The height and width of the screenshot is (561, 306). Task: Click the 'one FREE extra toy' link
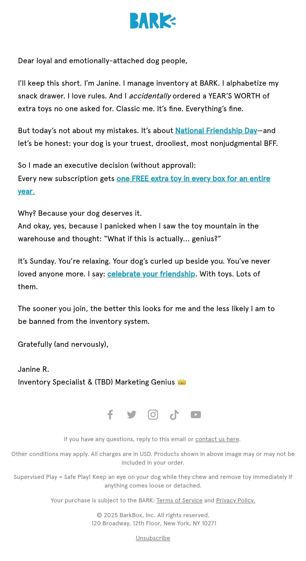[x=193, y=178]
